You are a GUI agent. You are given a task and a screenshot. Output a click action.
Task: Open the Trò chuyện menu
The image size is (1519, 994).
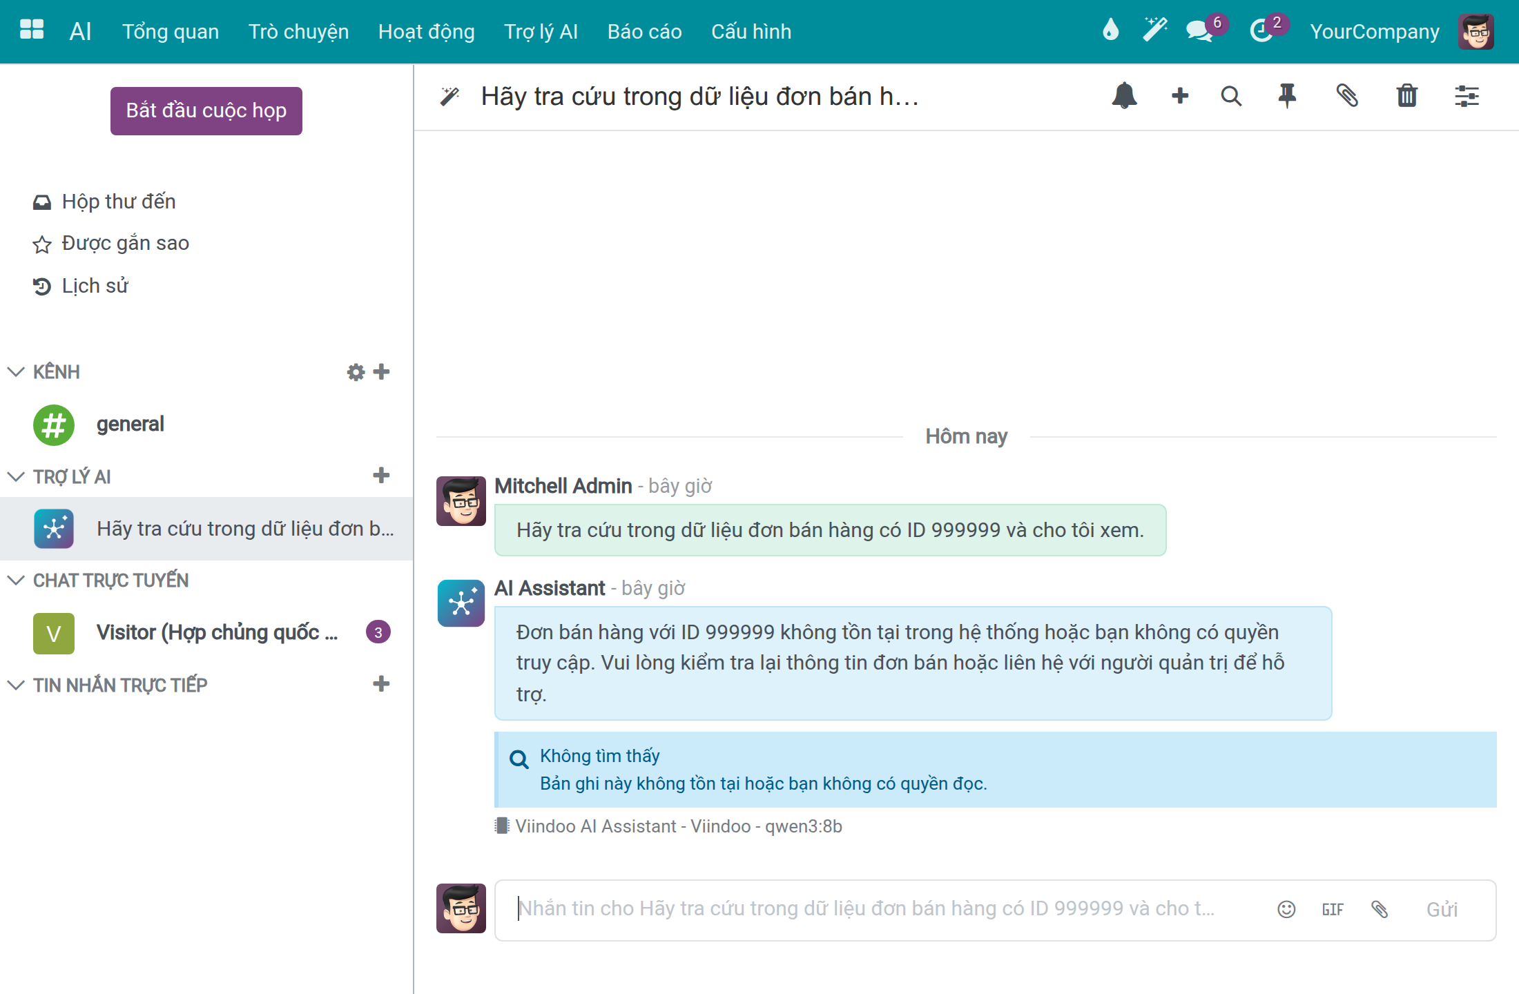(x=298, y=32)
